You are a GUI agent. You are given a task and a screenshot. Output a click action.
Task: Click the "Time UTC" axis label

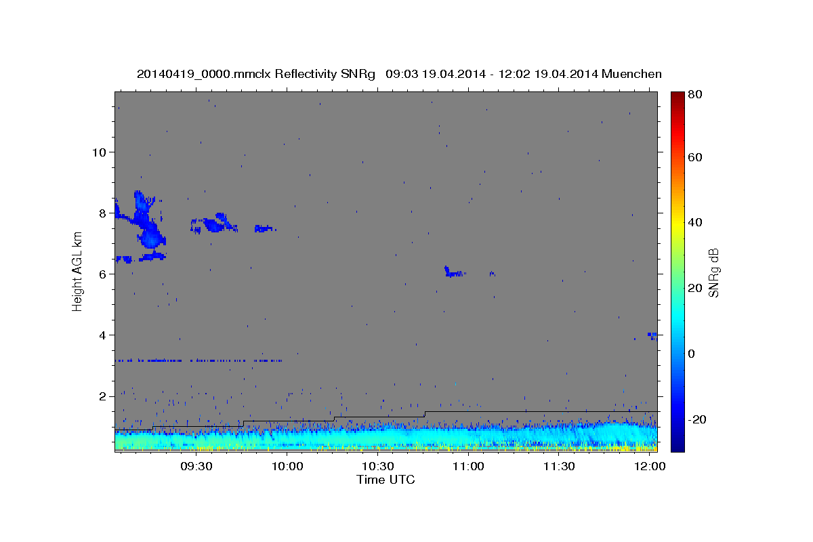point(385,480)
